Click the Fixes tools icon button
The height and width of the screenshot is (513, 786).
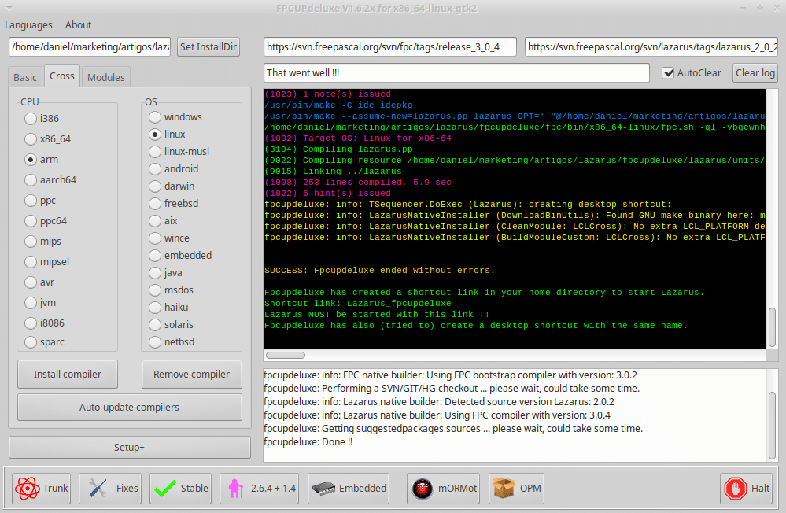click(x=110, y=489)
